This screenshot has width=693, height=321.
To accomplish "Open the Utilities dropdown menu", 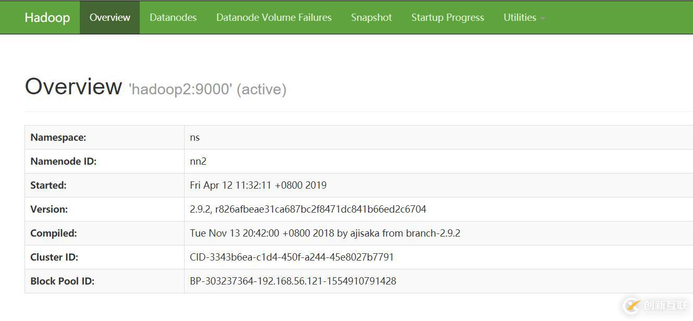I will [x=520, y=17].
